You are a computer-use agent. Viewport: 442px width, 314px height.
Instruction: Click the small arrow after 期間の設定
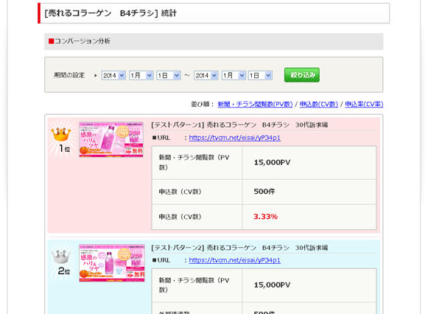coord(95,75)
